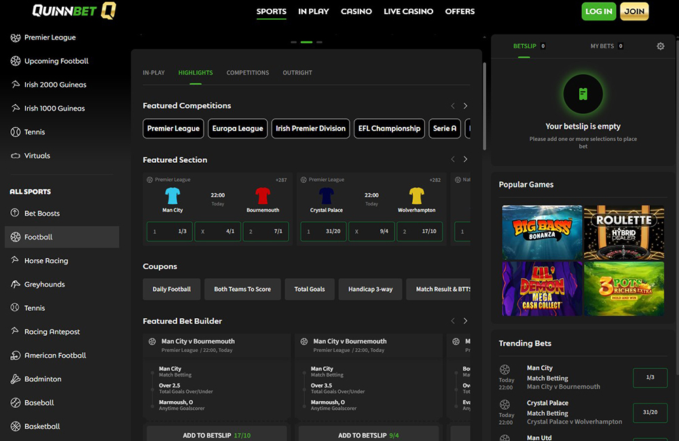The image size is (679, 441).
Task: Click the Irish 2000 Guineas horse icon
Action: click(16, 84)
